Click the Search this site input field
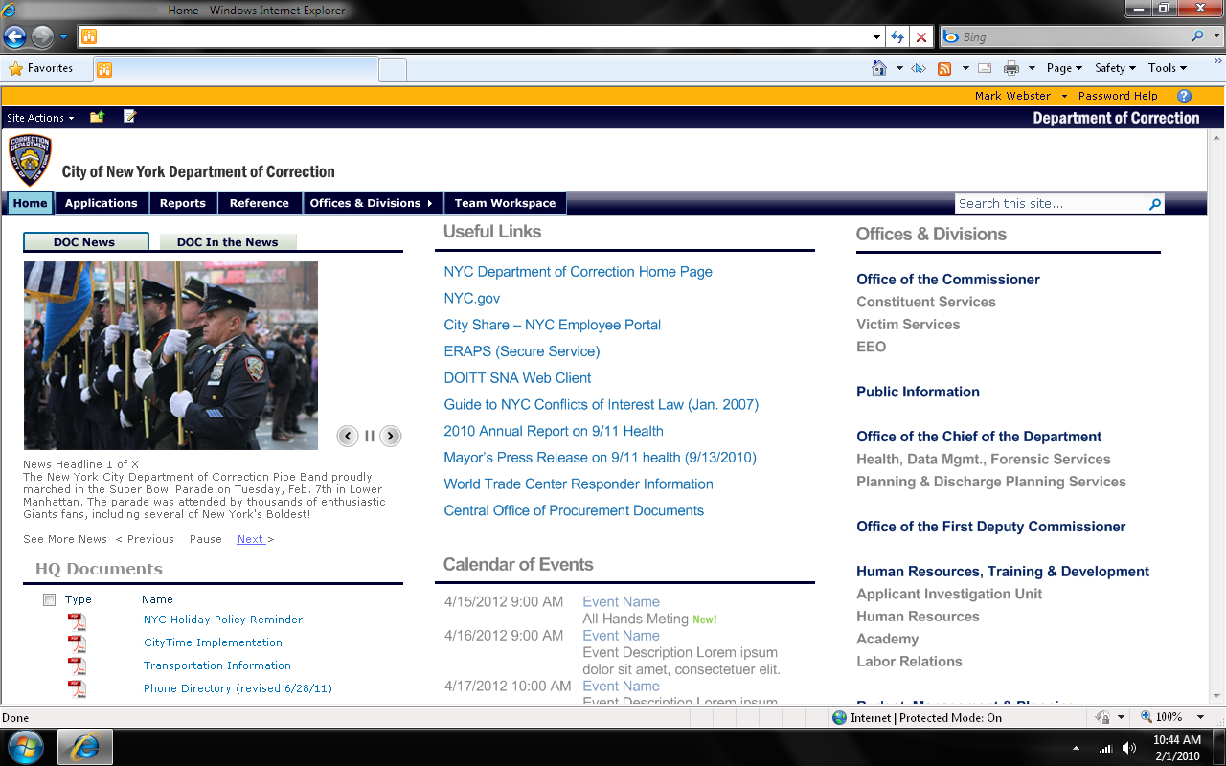This screenshot has height=766, width=1226. 1051,204
